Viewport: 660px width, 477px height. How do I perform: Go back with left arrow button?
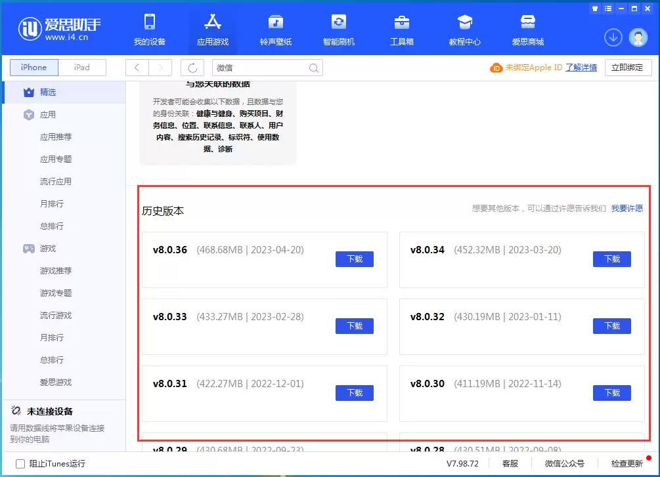pyautogui.click(x=137, y=68)
